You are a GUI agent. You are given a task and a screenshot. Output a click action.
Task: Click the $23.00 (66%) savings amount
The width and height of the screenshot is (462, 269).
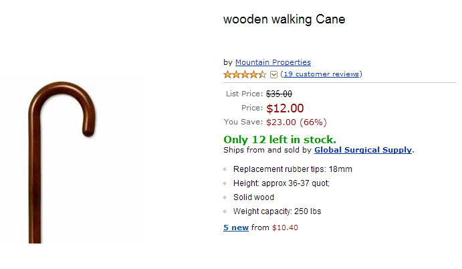point(296,122)
